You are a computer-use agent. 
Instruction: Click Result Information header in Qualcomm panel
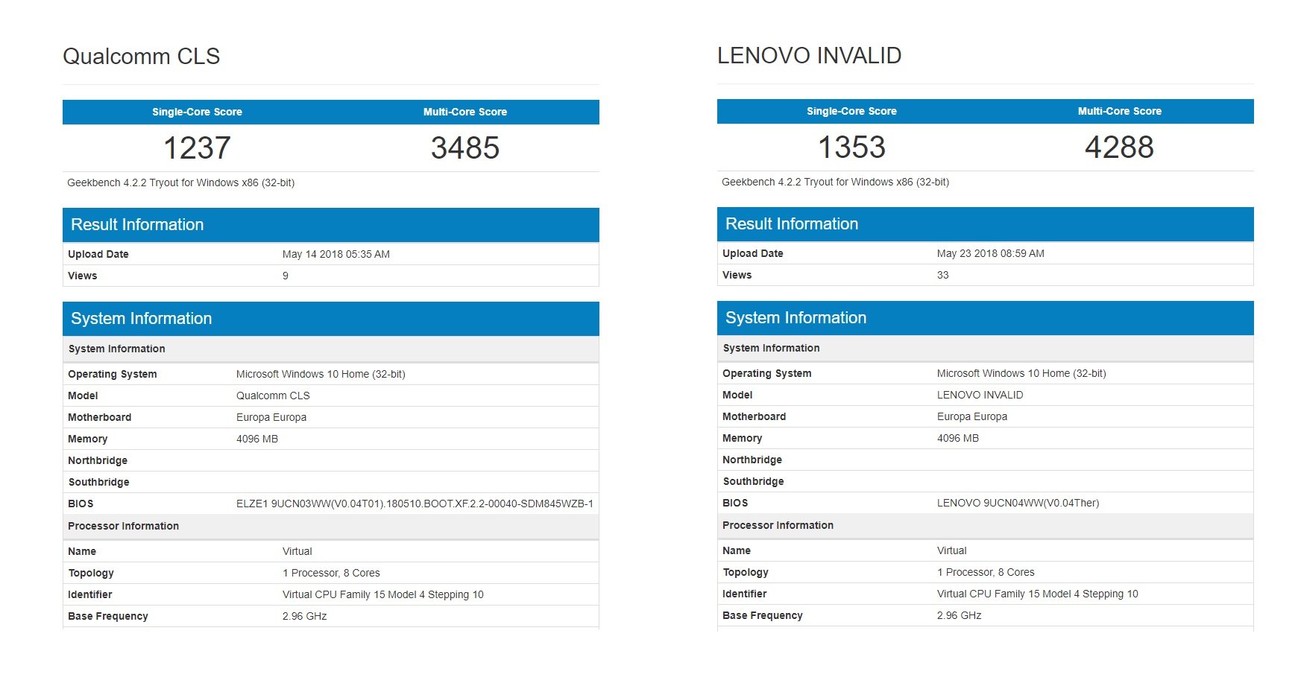pos(331,224)
